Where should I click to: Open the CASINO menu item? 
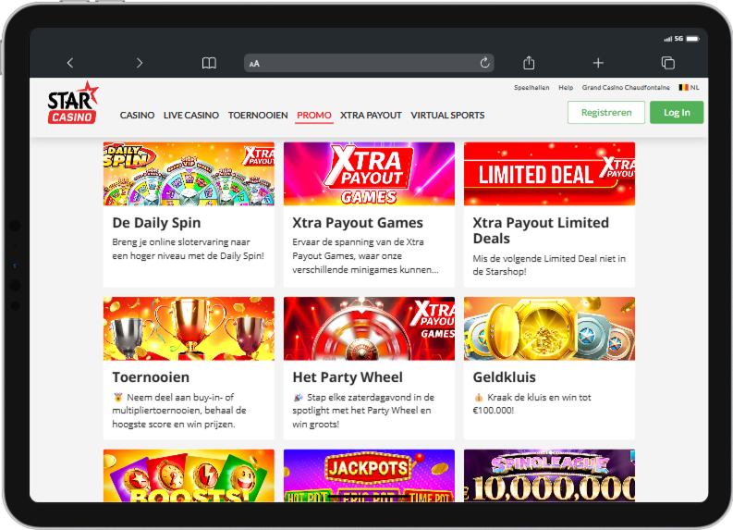pyautogui.click(x=137, y=115)
